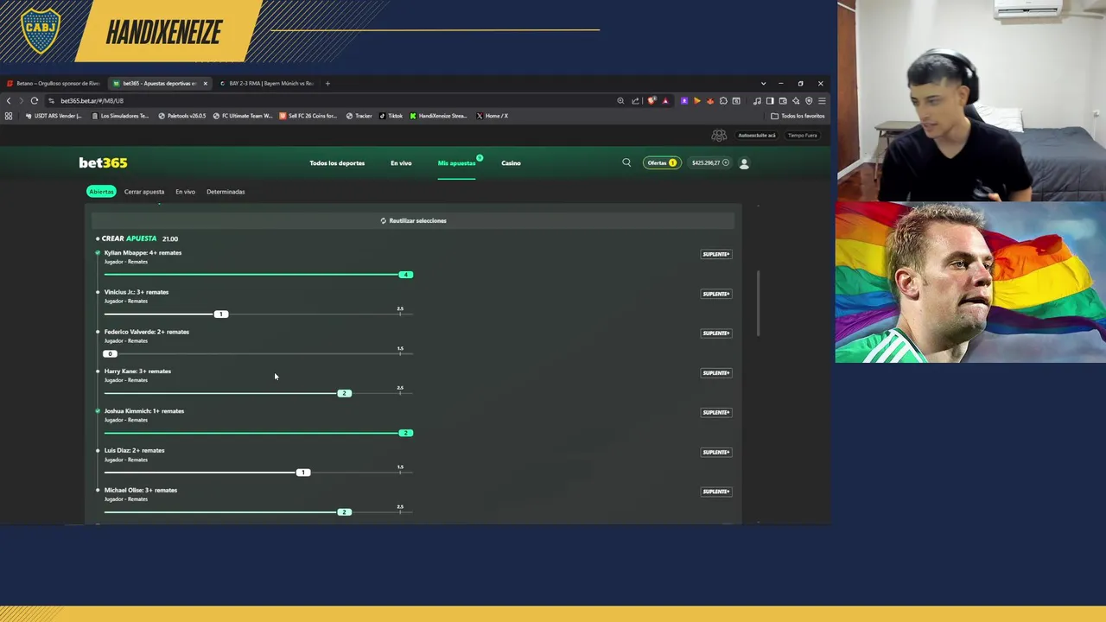Open the apps grid icon in bookmarks bar
1106x622 pixels.
9,116
